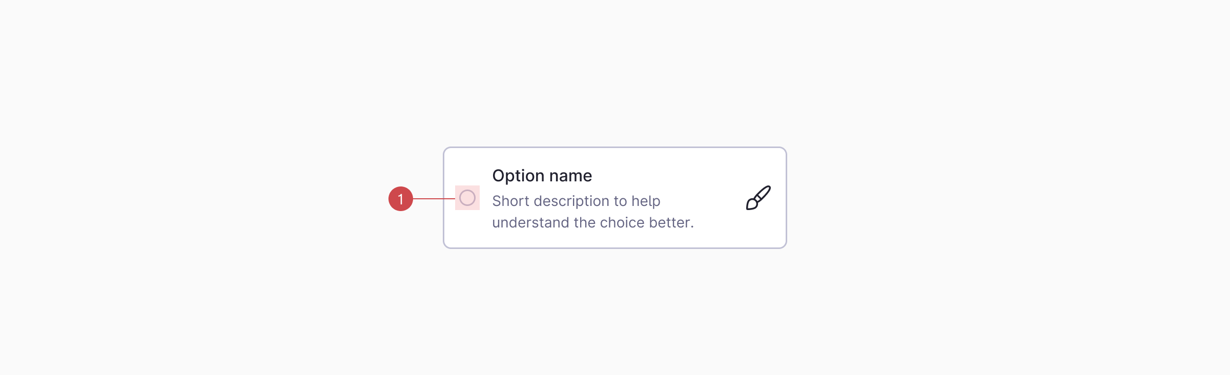The image size is (1230, 375).
Task: Click the highlighted circular radio input
Action: pos(467,198)
